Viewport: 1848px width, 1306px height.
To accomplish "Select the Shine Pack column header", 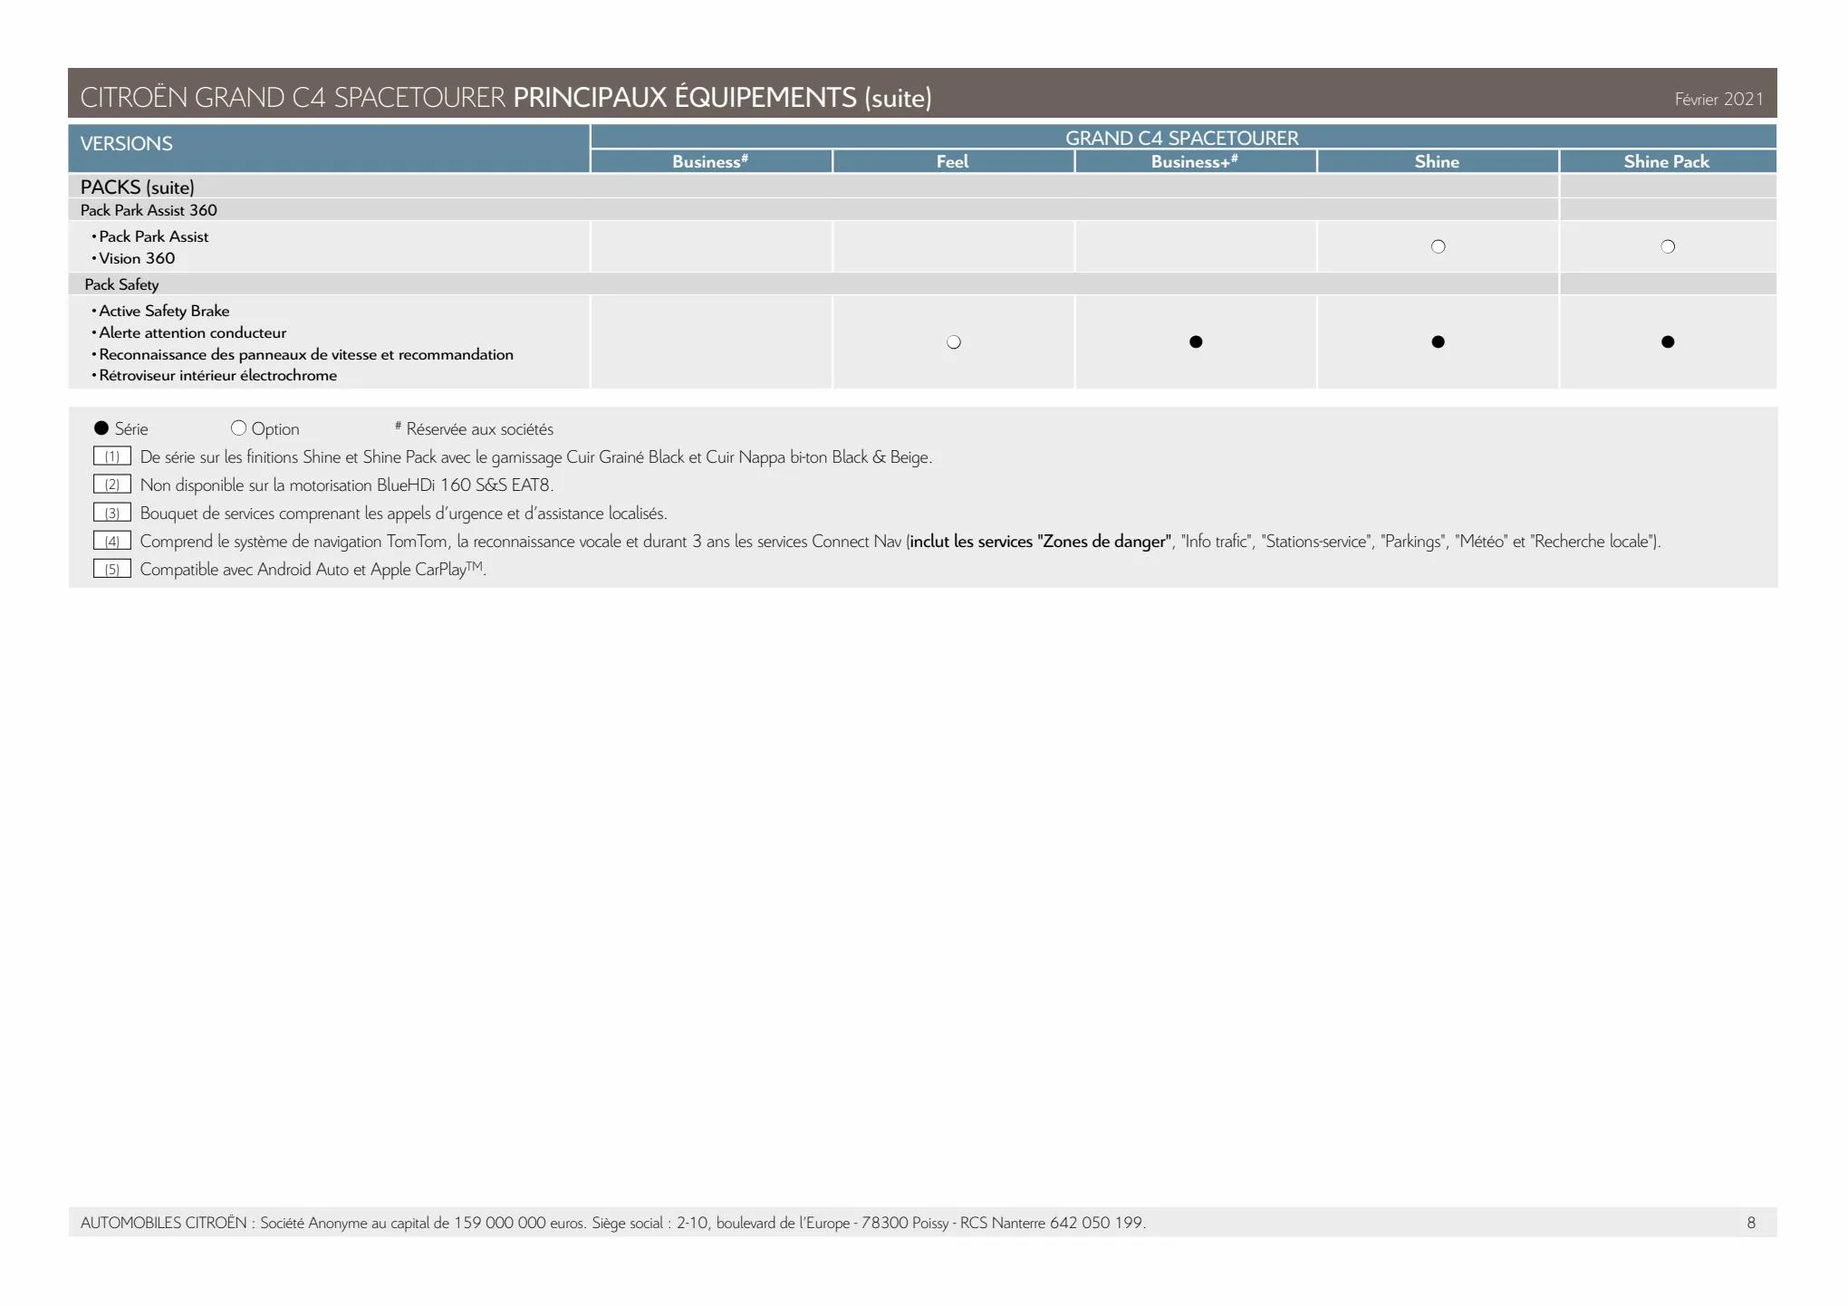I will 1668,161.
